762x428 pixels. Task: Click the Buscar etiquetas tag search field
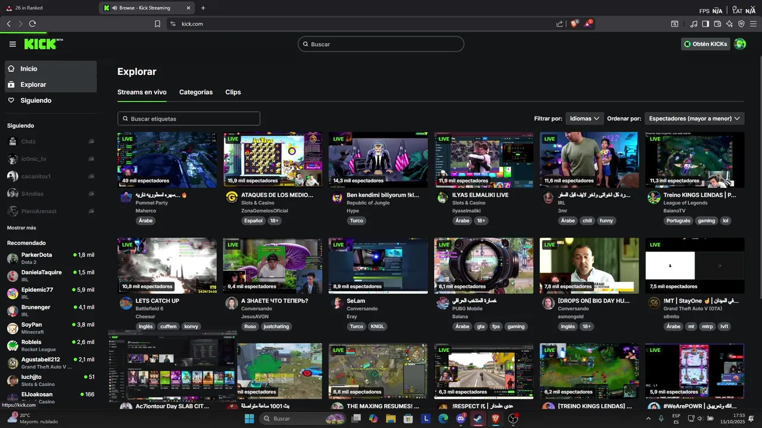pos(189,118)
